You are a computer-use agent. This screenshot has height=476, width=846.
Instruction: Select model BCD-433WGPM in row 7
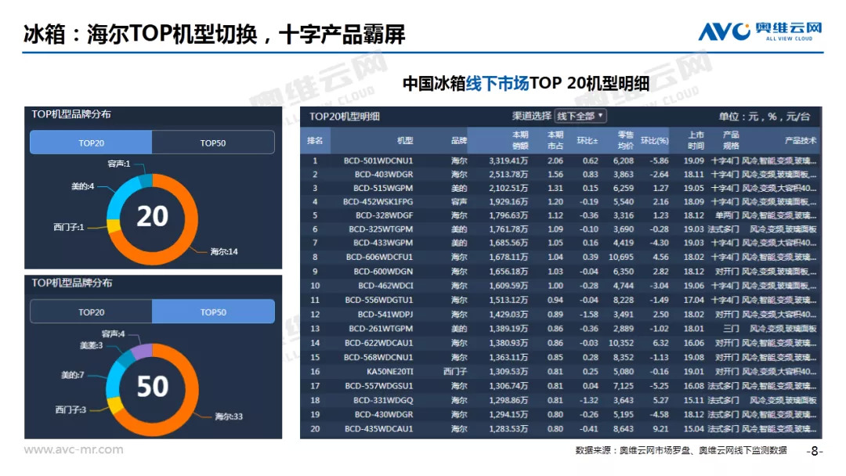point(383,243)
